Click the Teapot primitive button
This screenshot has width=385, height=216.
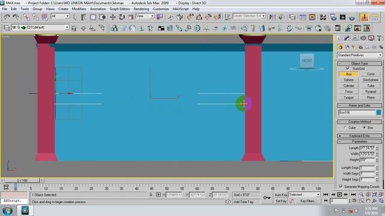[x=348, y=97]
